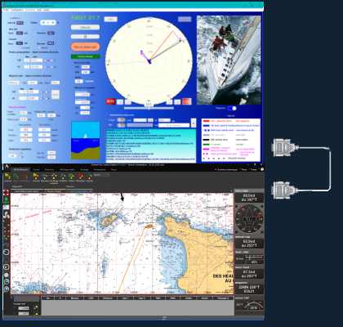343x327 pixels.
Task: Move the heading slider below the polar dial
Action: coord(149,108)
